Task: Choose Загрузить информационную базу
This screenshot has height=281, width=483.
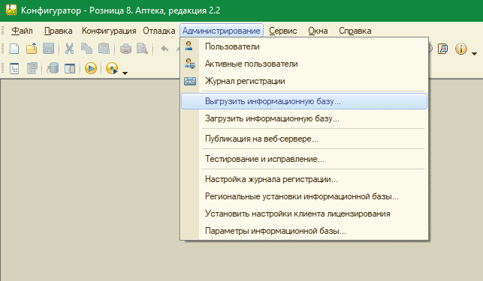Action: tap(304, 118)
